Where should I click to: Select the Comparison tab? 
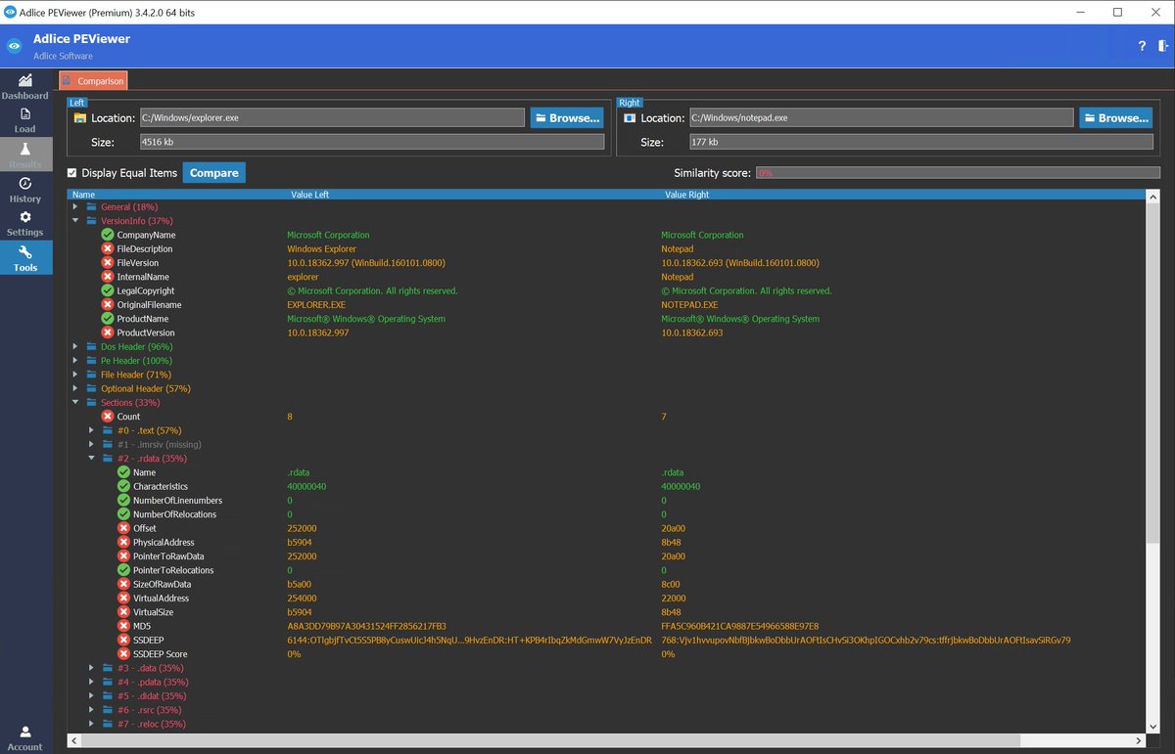click(x=93, y=81)
